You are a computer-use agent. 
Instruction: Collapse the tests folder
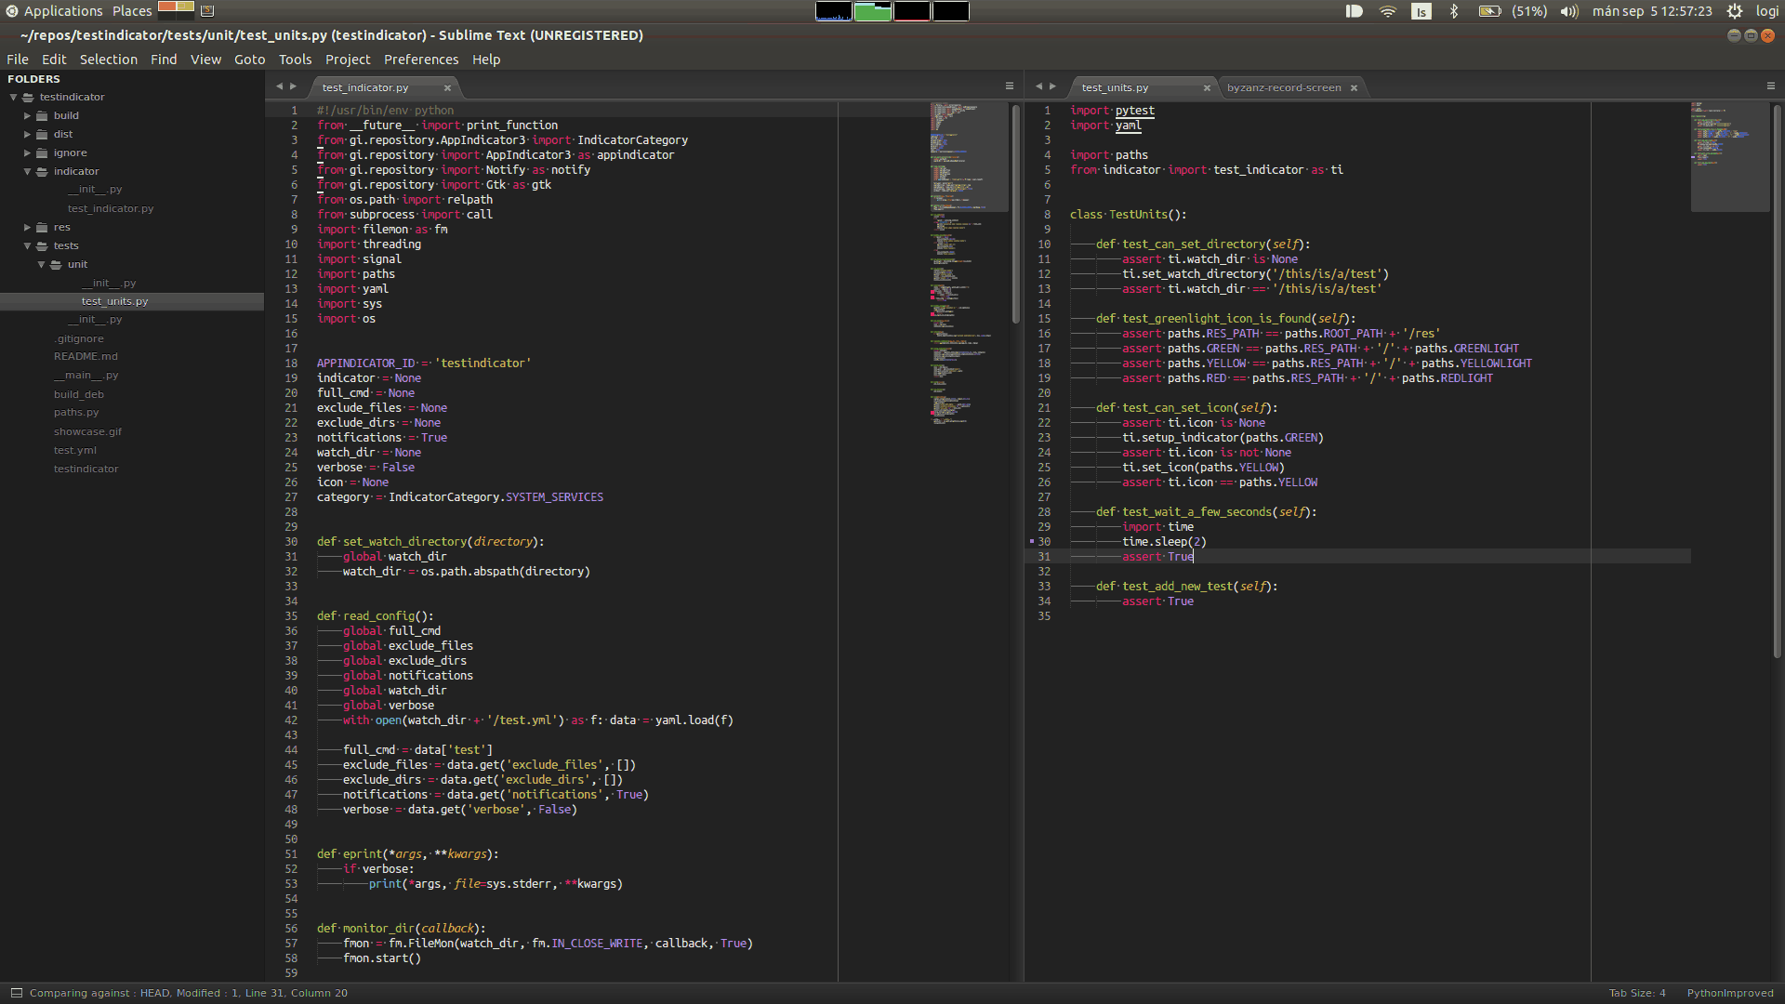(28, 246)
